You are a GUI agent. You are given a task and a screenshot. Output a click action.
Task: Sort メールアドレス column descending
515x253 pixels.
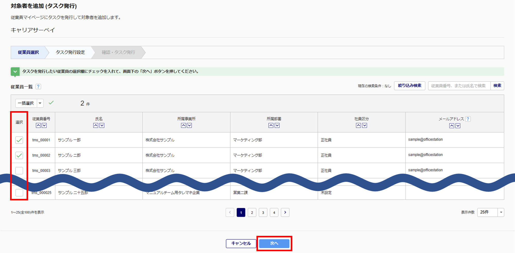click(458, 126)
